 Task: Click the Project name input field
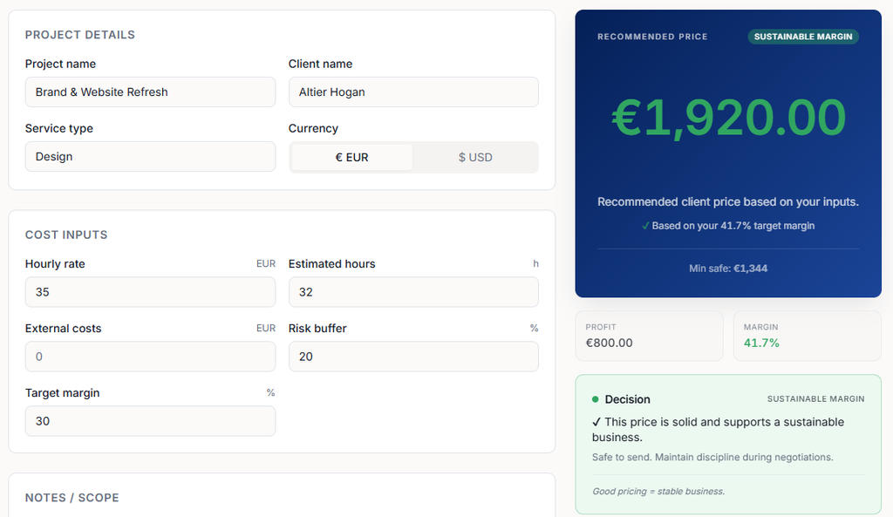150,92
